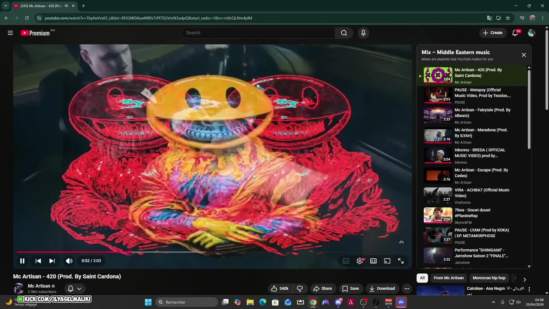Toggle subtitles/closed captions in the player
This screenshot has width=549, height=309.
click(x=346, y=261)
